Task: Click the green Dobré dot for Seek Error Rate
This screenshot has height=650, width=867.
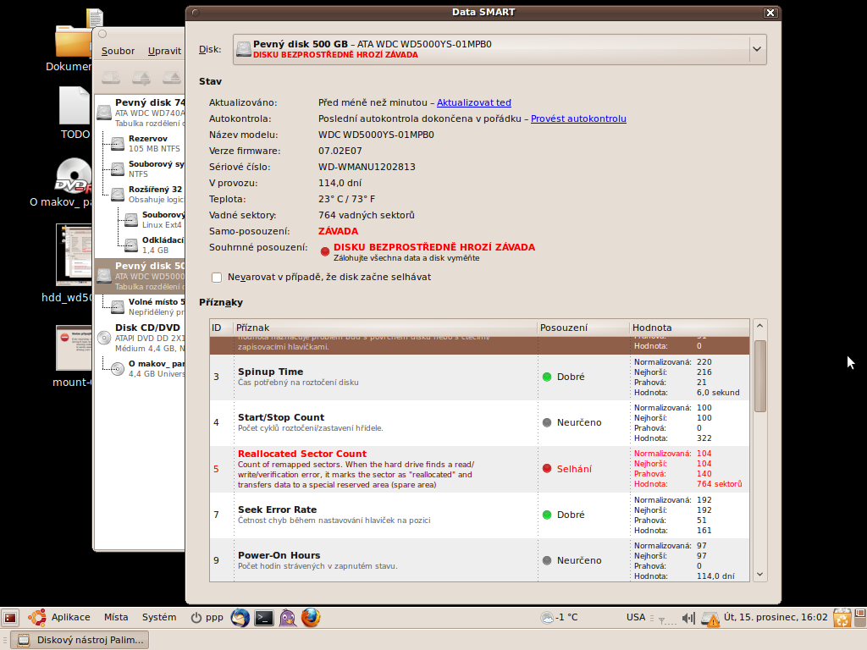Action: click(x=547, y=515)
